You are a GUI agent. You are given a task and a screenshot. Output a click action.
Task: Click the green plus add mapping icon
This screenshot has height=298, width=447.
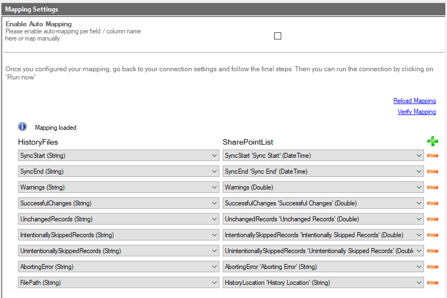pos(433,142)
